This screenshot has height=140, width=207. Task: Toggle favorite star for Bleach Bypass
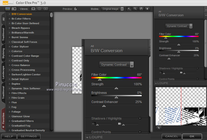point(9,28)
